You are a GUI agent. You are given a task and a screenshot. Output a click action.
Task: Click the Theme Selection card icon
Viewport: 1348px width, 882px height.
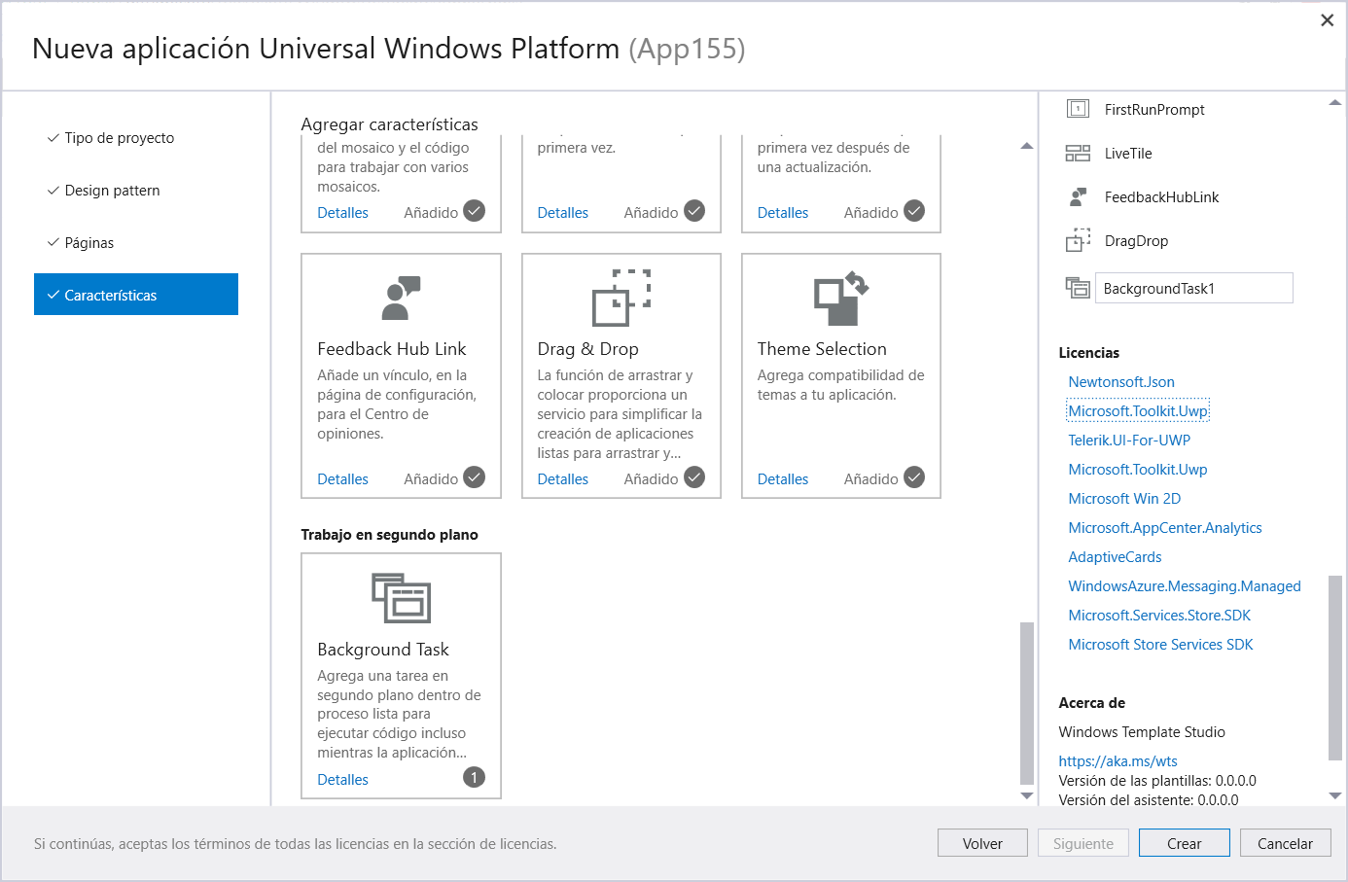tap(841, 298)
